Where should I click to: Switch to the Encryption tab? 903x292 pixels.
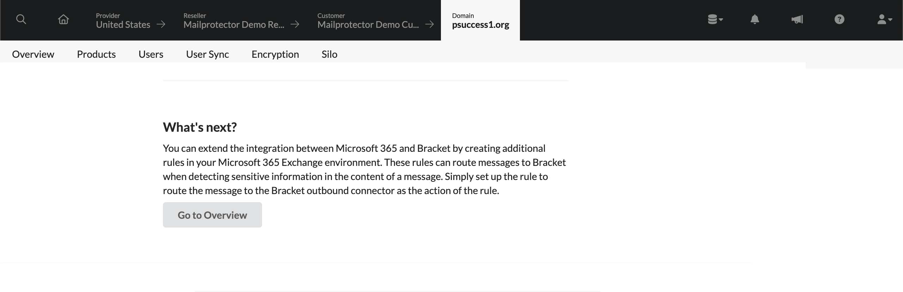[x=275, y=54]
